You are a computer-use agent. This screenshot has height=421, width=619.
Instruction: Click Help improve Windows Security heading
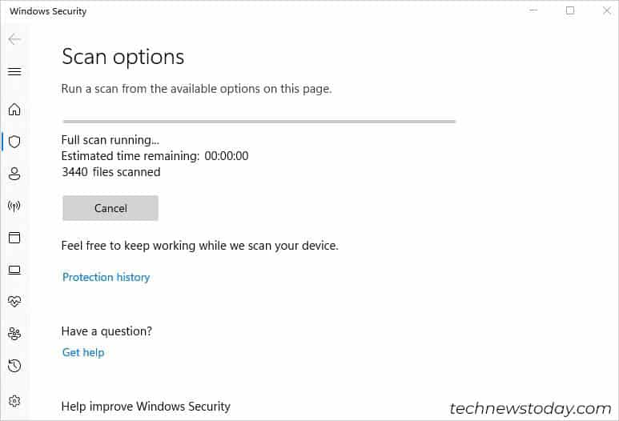[146, 407]
